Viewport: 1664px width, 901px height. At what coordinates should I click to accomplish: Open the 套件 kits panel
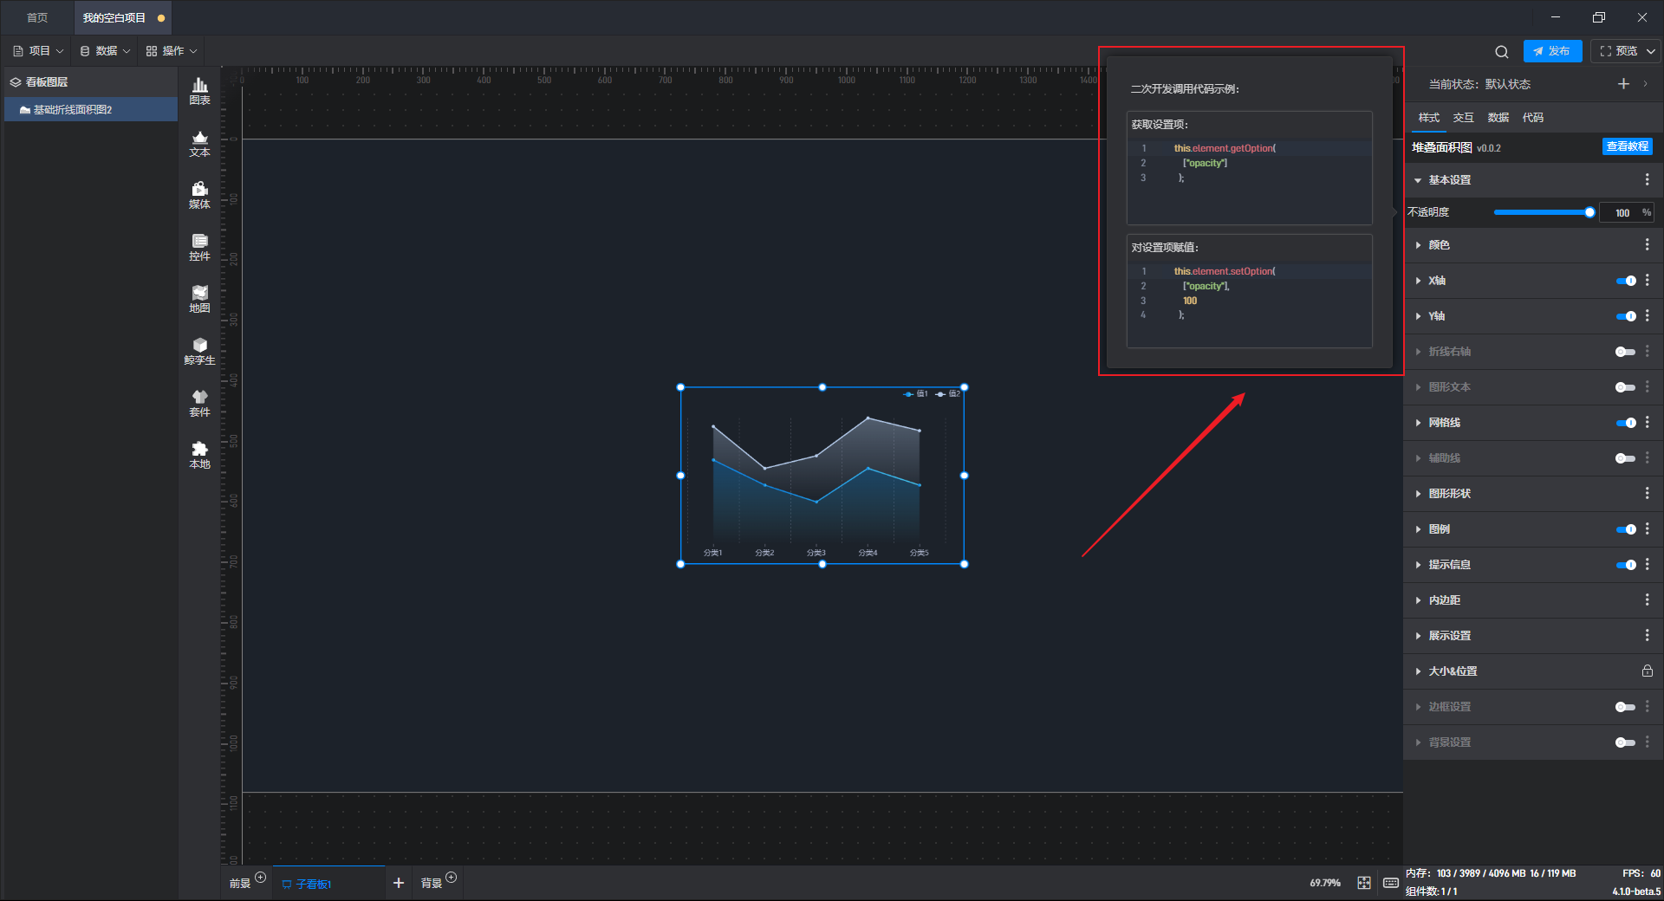199,403
